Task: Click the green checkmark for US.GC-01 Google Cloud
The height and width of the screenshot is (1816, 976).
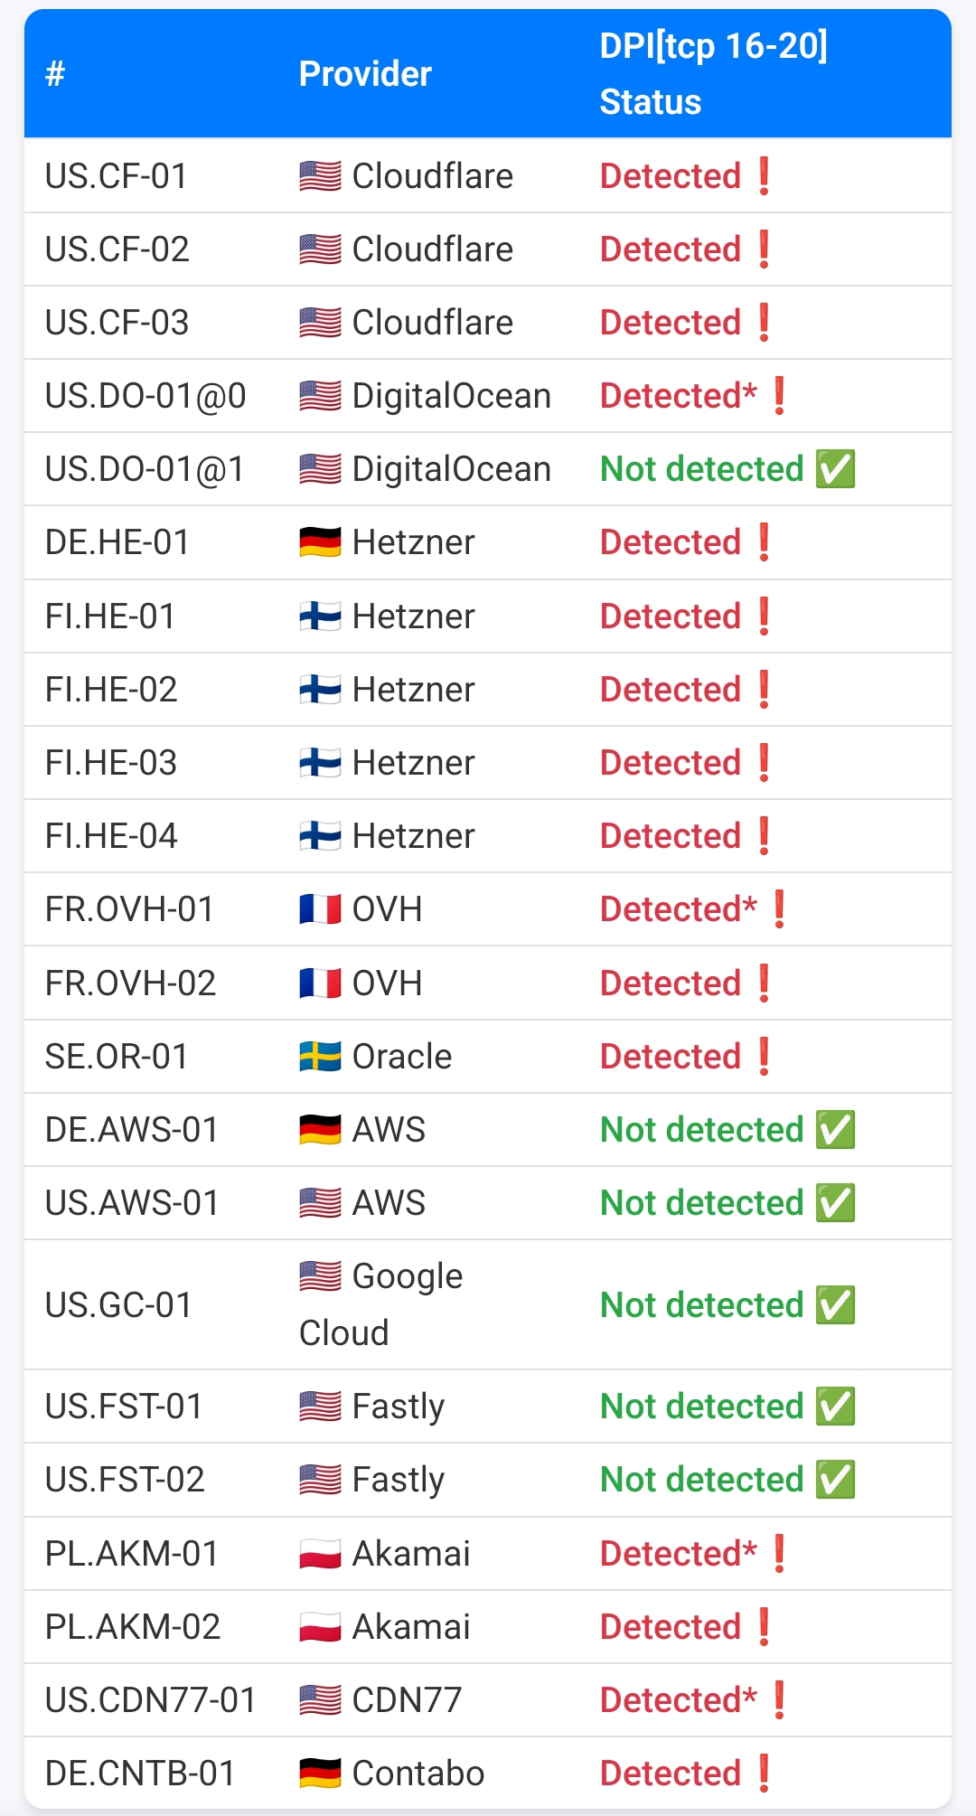Action: tap(835, 1305)
